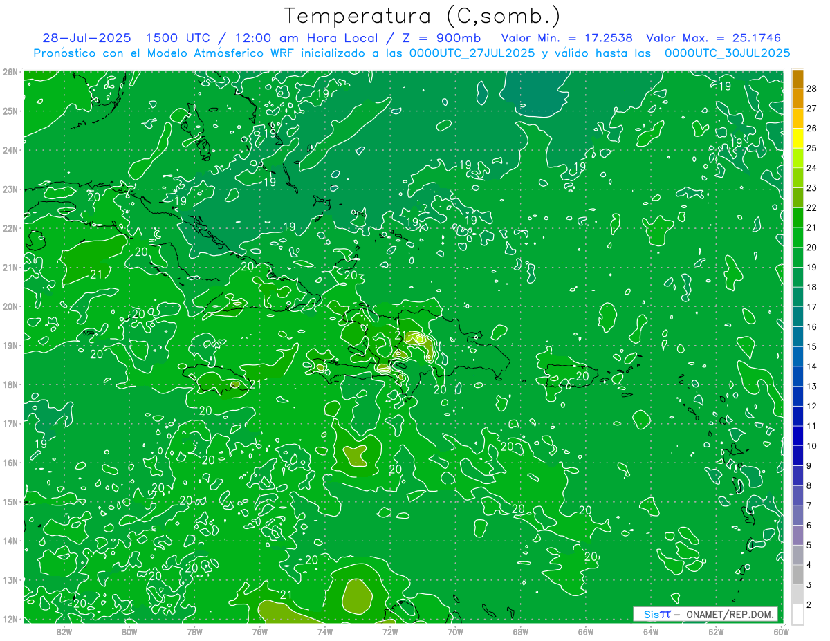The width and height of the screenshot is (830, 641).
Task: Click the 16N latitude axis label
Action: point(10,463)
